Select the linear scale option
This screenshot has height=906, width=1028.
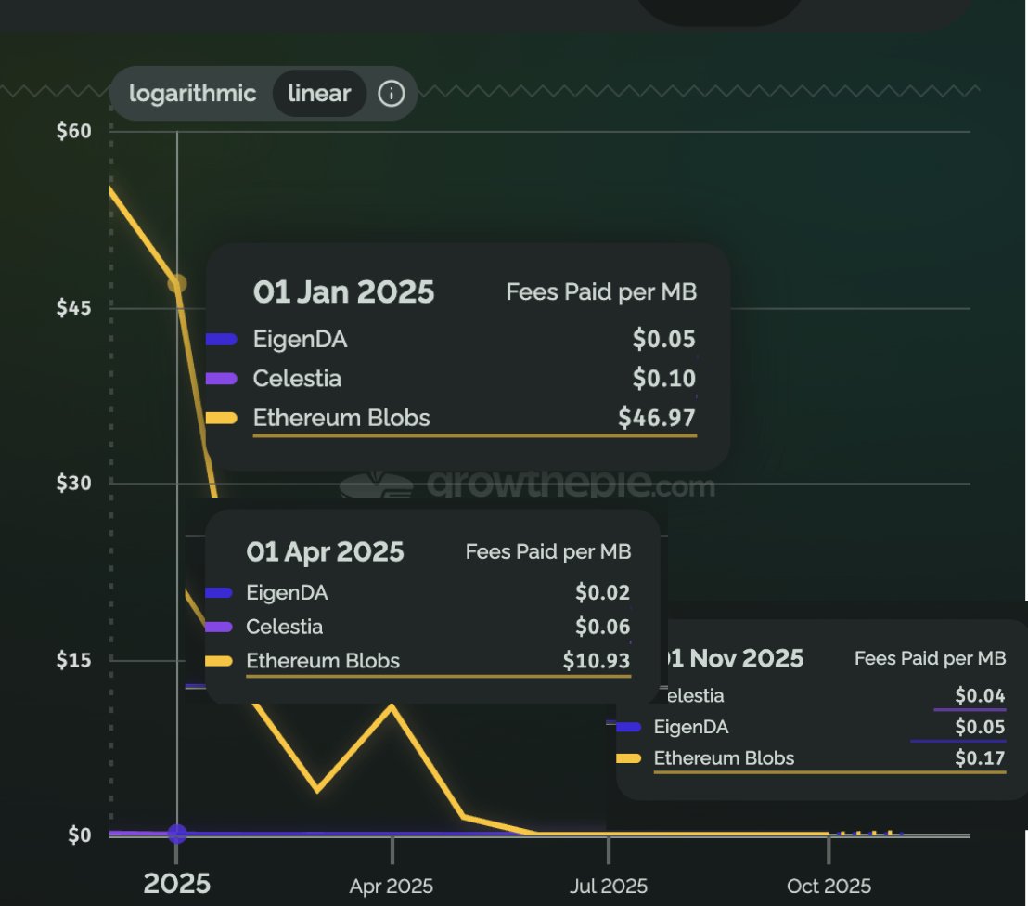pyautogui.click(x=319, y=93)
